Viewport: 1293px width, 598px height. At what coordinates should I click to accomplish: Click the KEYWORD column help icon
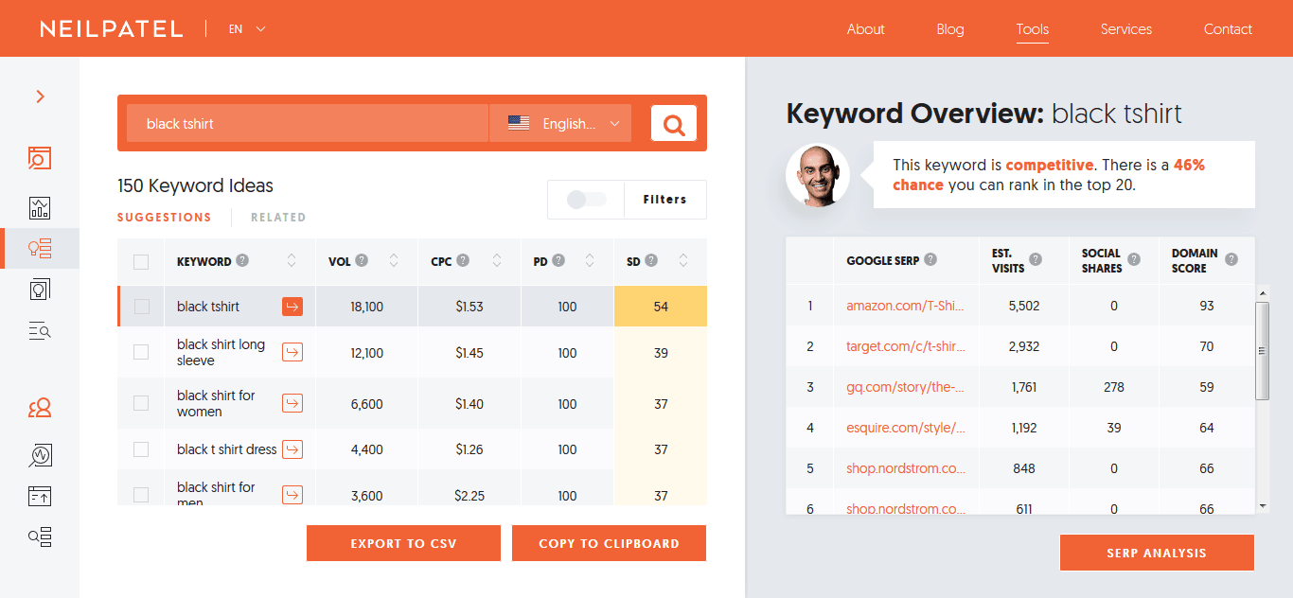[242, 261]
